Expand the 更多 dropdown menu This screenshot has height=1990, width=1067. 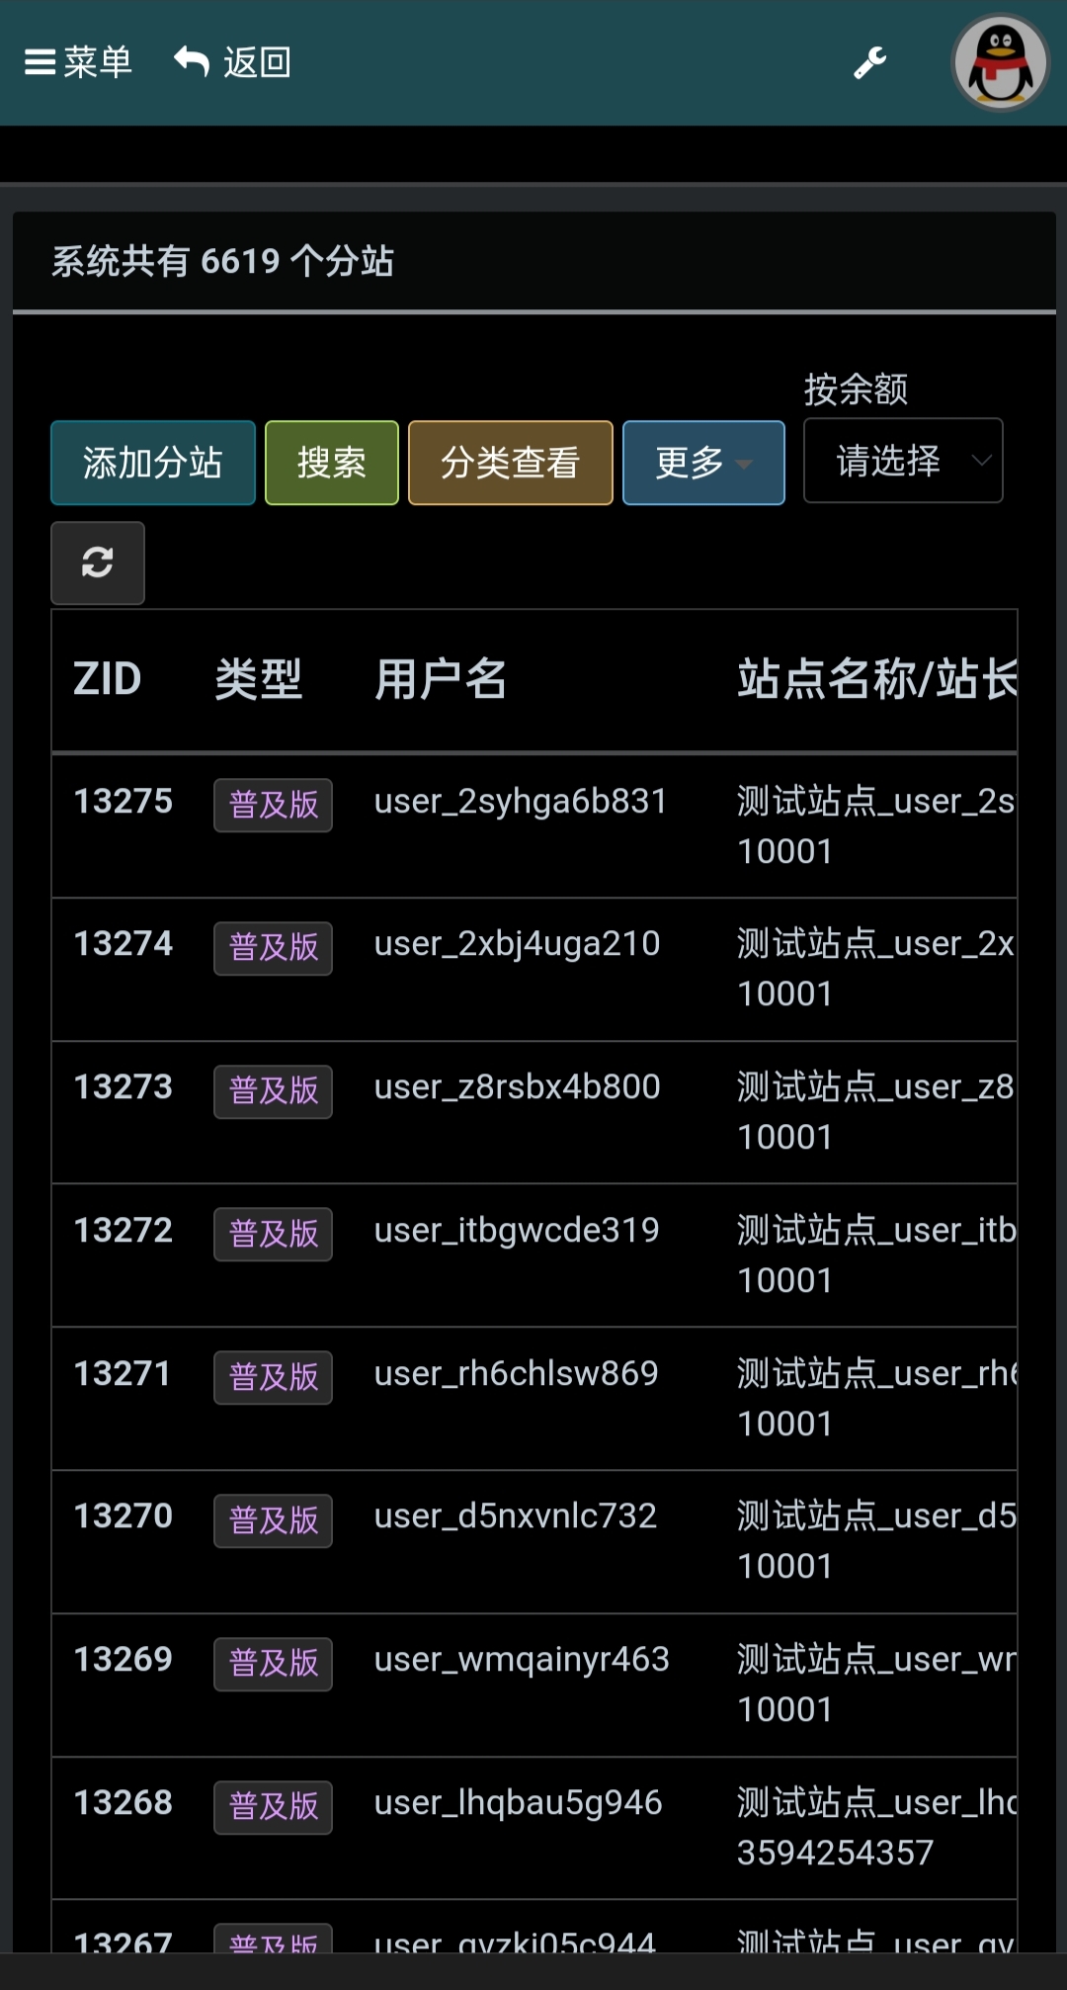coord(703,463)
